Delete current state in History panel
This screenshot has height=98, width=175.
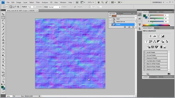point(133,27)
